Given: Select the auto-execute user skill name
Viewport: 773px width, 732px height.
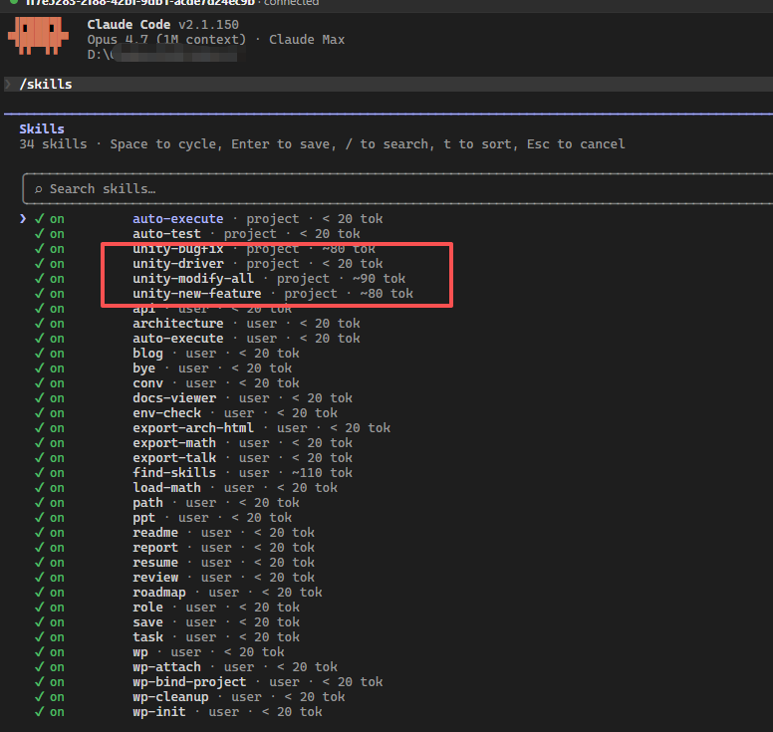Looking at the screenshot, I should [x=178, y=339].
